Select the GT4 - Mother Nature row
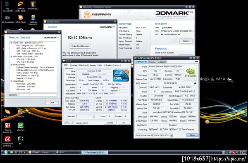The image size is (248, 163). click(30, 54)
